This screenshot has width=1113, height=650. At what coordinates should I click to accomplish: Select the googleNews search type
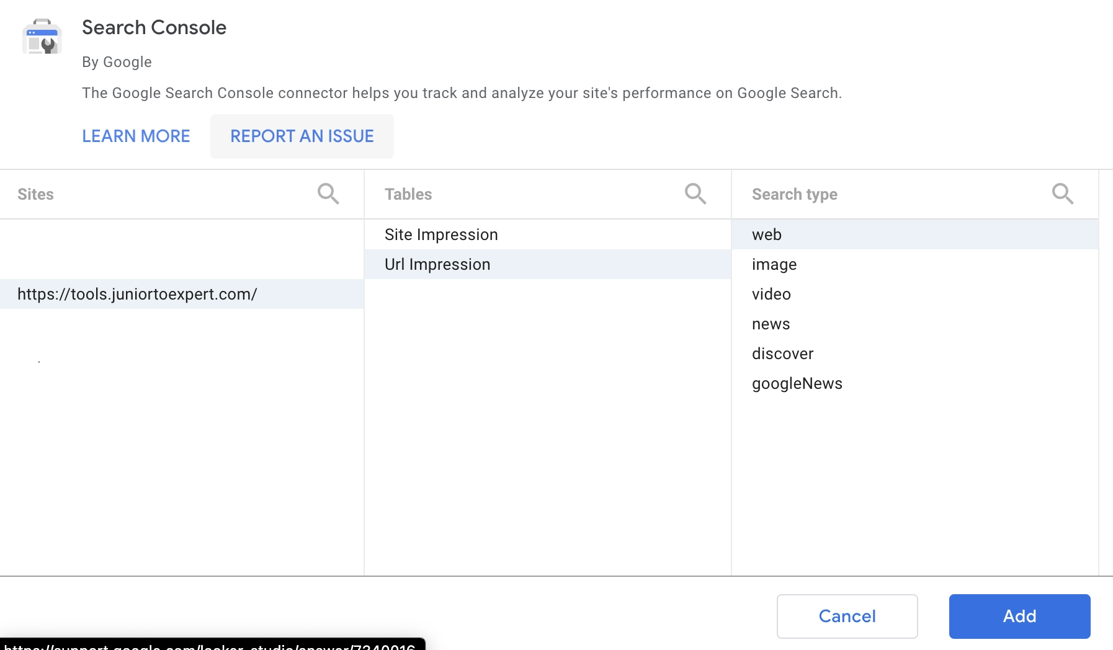[x=915, y=383]
